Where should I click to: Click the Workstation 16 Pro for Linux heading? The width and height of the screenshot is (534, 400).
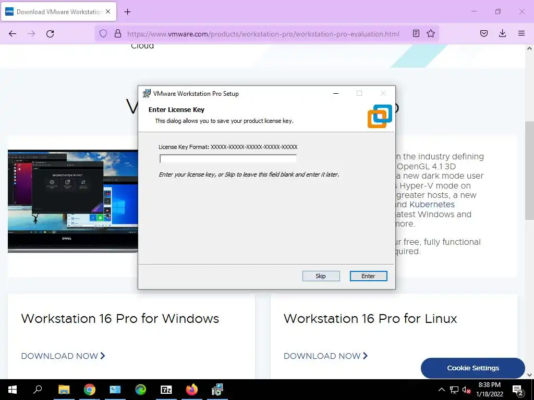(370, 319)
